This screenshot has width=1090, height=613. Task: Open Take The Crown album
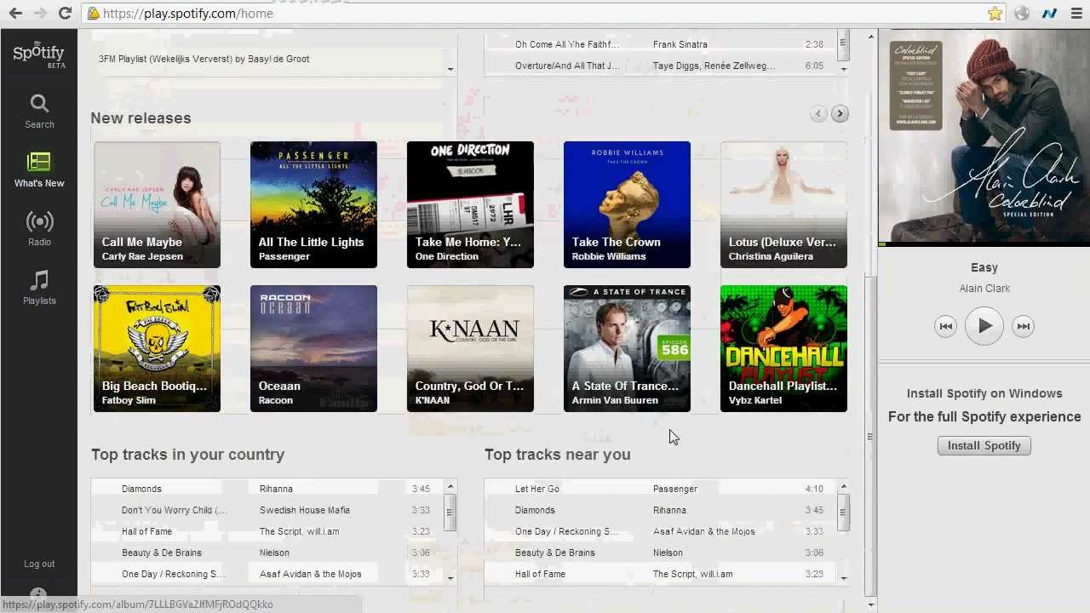coord(627,204)
